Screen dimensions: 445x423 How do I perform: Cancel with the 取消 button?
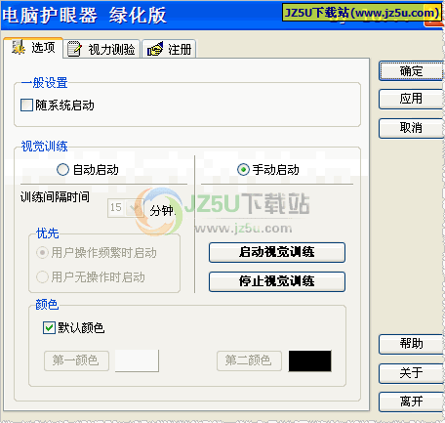click(411, 128)
